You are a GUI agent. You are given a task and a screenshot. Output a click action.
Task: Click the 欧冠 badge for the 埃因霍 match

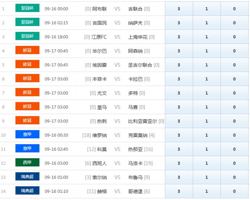27,64
